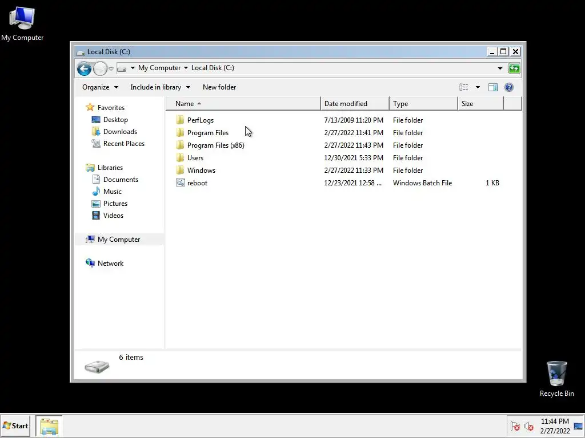Open the Include in library menu
Screen dimensions: 585x438
[160, 87]
